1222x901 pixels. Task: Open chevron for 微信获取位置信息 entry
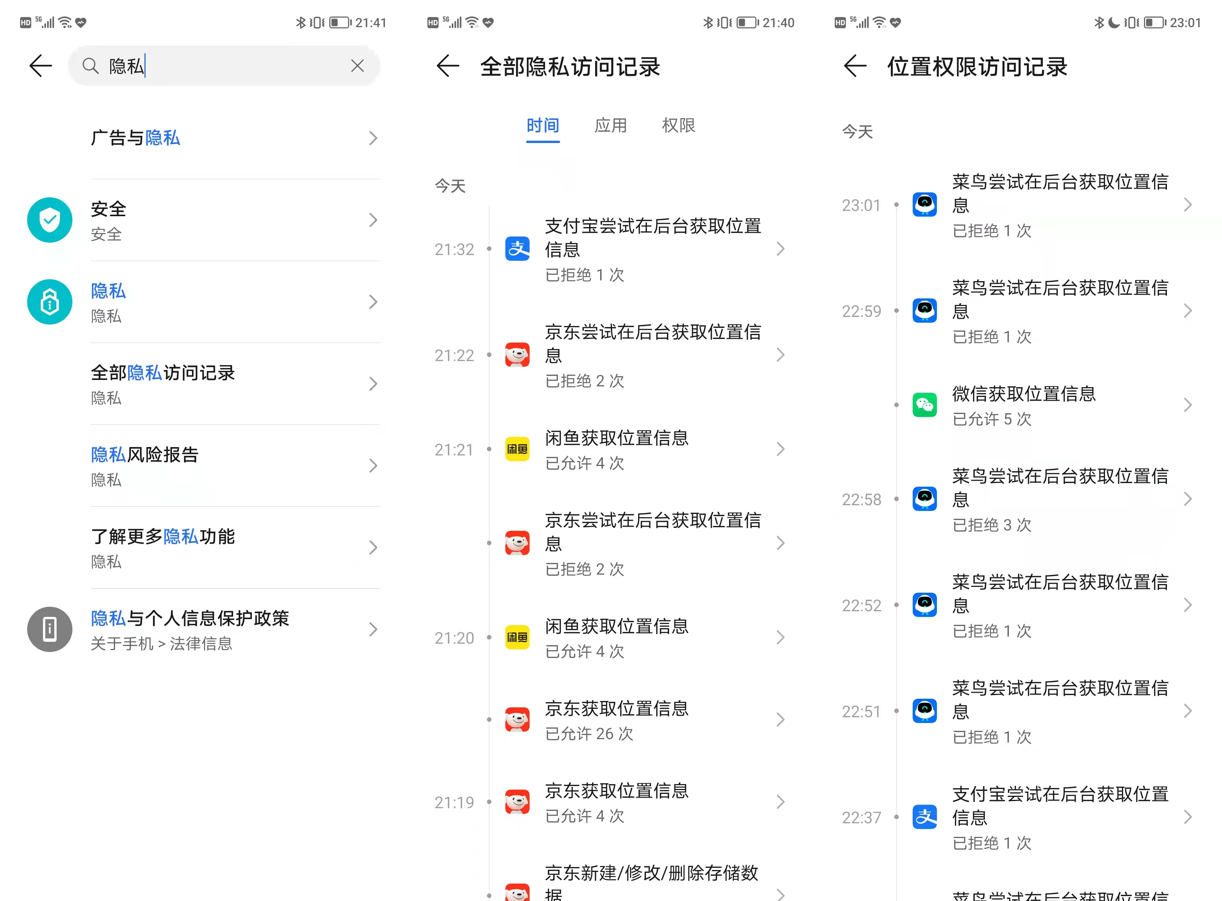1188,405
